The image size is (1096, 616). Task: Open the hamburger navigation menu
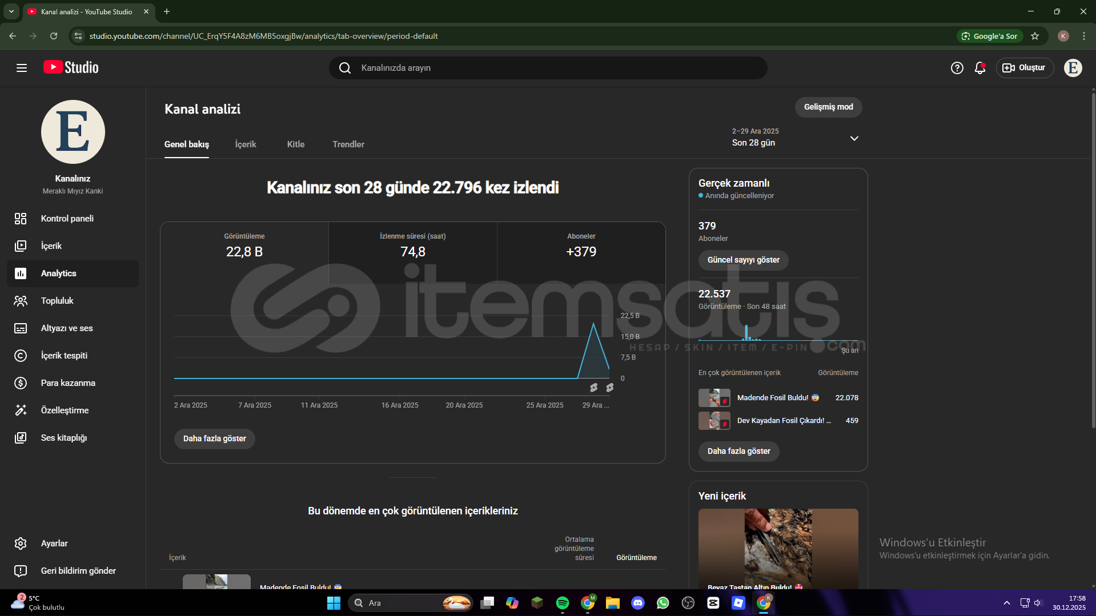[x=22, y=68]
